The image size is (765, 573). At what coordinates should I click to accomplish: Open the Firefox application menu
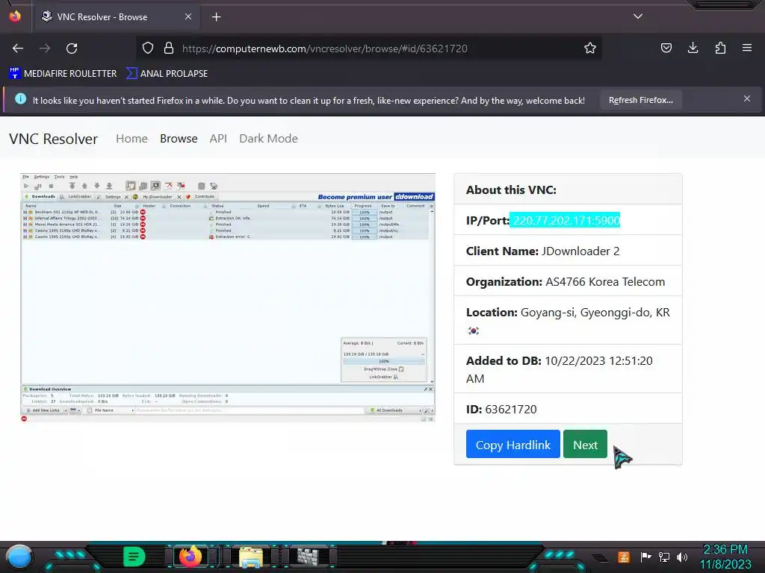[747, 48]
